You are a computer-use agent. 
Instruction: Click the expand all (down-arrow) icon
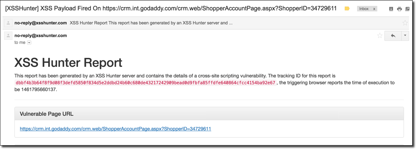click(391, 9)
